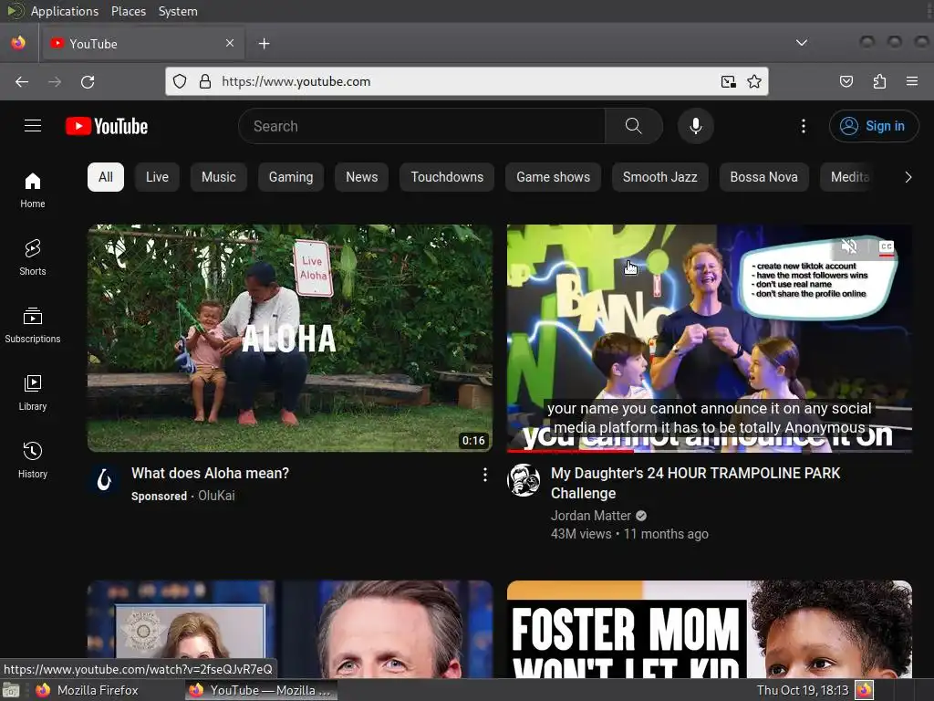Show more filter chips with right arrow
Image resolution: width=934 pixels, height=701 pixels.
point(908,177)
